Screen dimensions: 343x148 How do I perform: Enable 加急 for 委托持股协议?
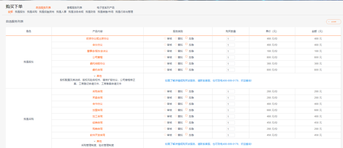pyautogui.click(x=186, y=63)
